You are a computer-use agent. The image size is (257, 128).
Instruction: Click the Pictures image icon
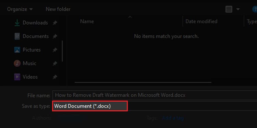tap(17, 50)
